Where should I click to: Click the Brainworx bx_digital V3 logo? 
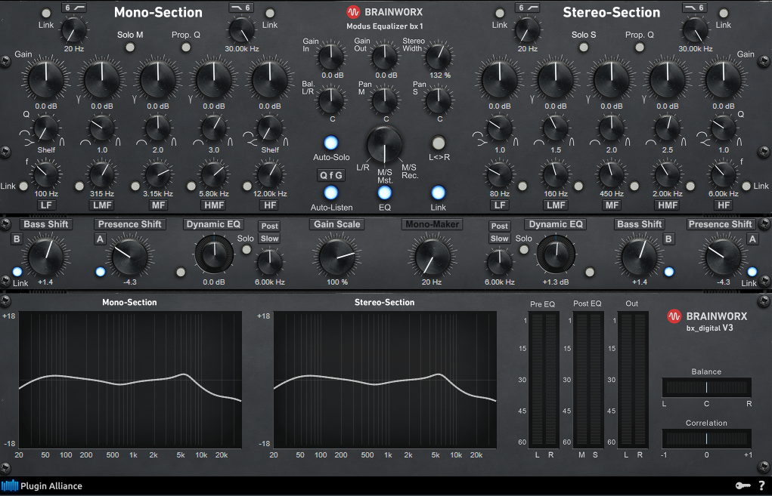(707, 321)
